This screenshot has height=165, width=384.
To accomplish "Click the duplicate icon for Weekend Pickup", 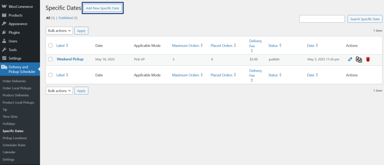I will click(359, 59).
